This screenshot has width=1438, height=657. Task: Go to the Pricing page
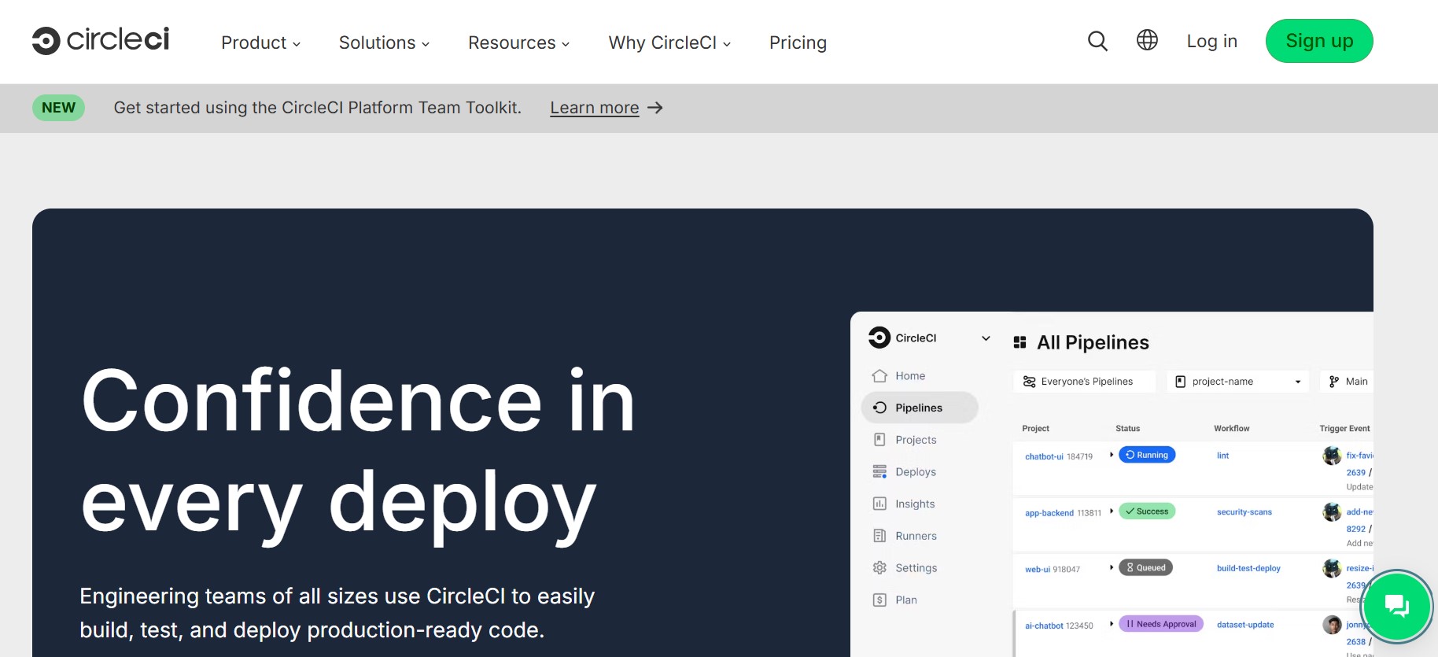798,42
